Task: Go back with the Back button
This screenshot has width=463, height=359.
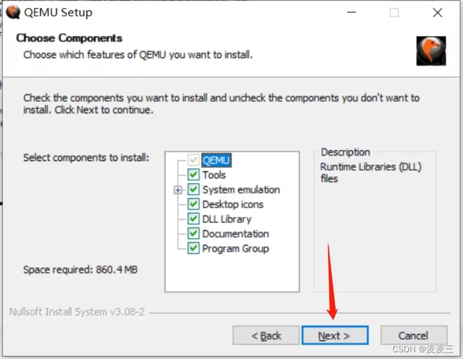Action: click(266, 336)
